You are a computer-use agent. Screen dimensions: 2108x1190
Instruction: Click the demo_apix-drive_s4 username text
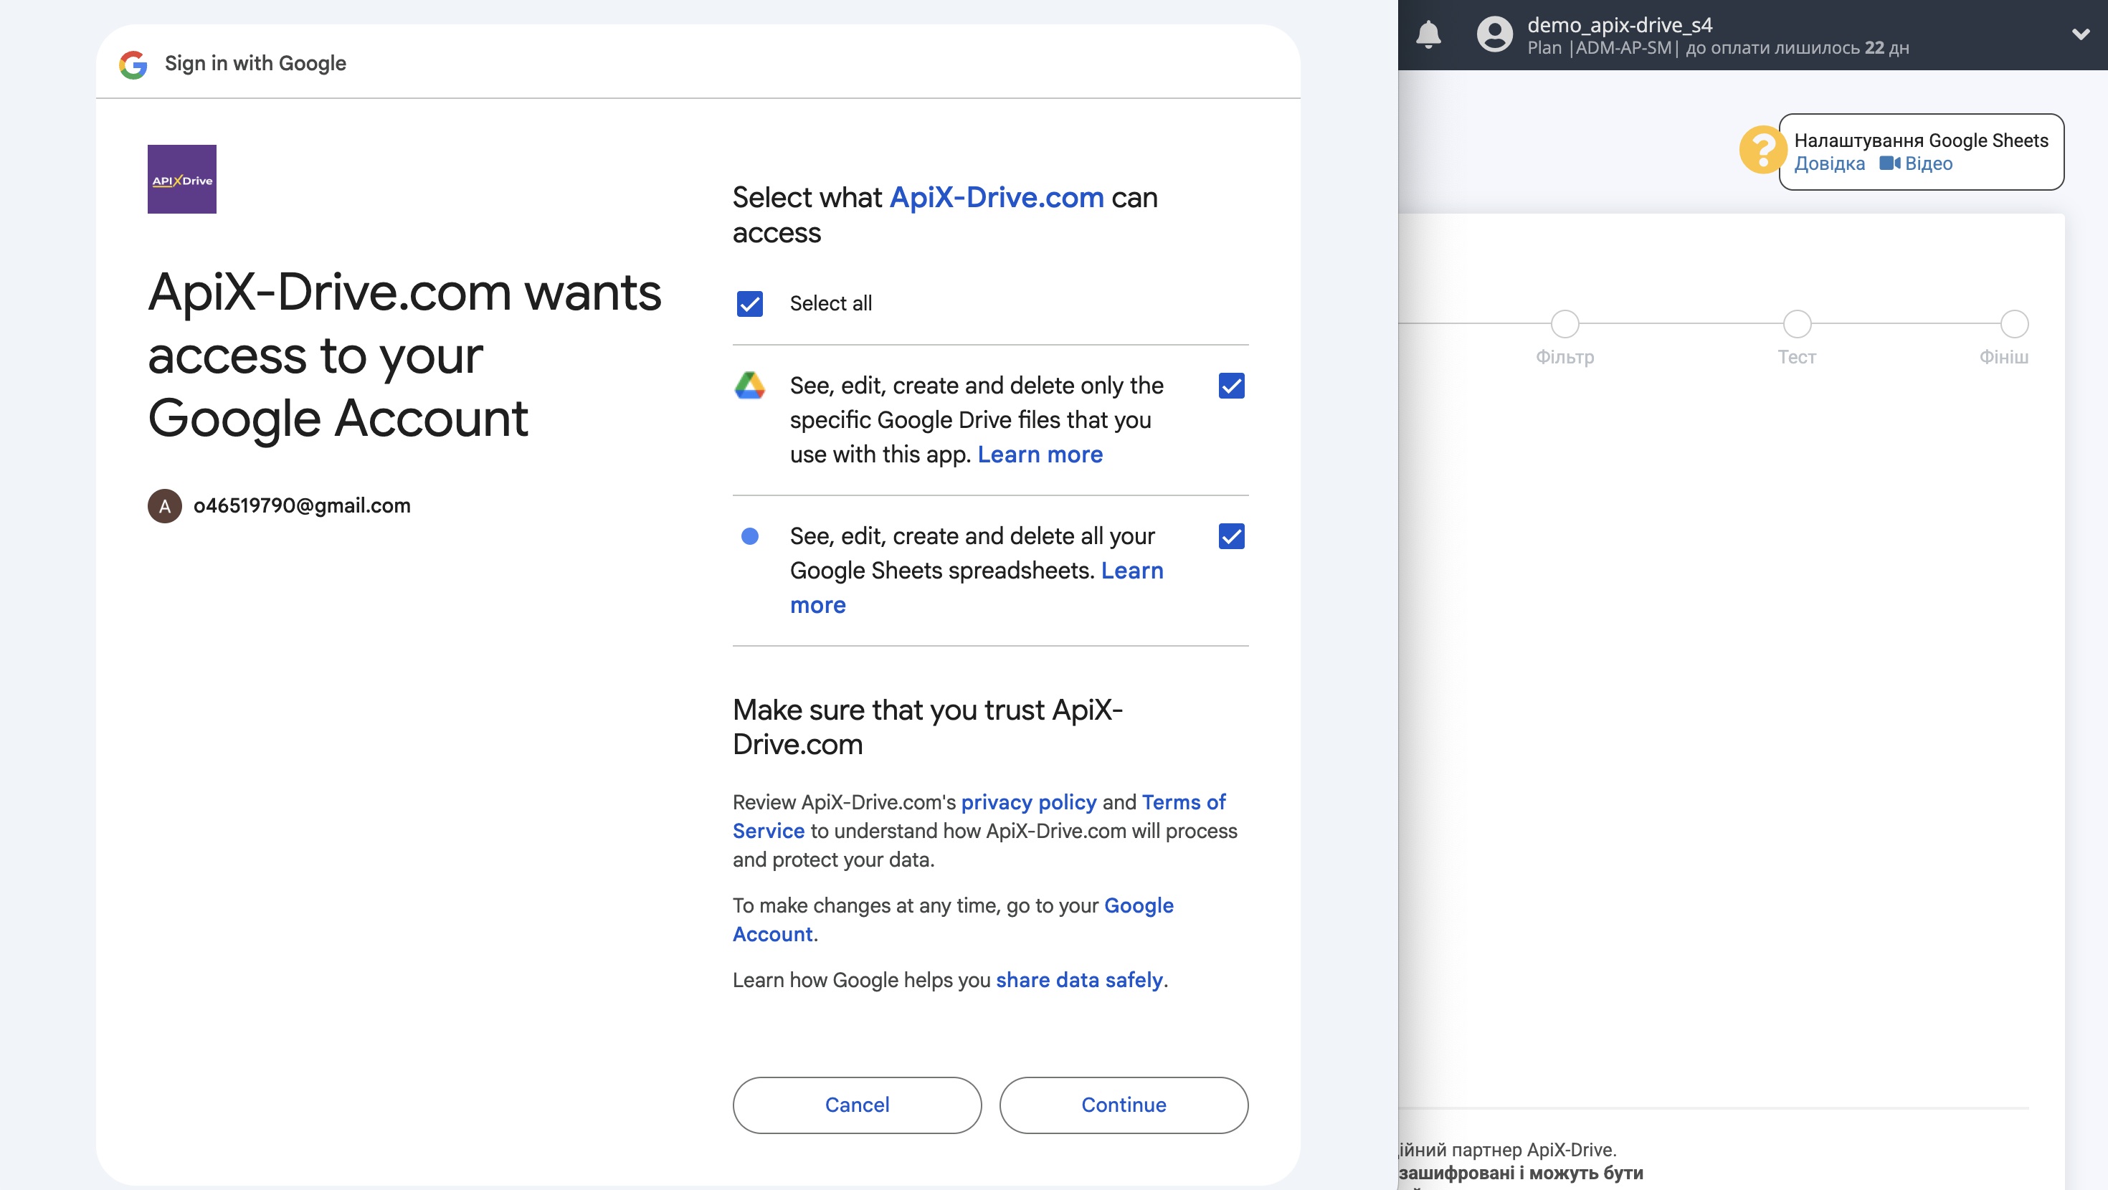1620,24
